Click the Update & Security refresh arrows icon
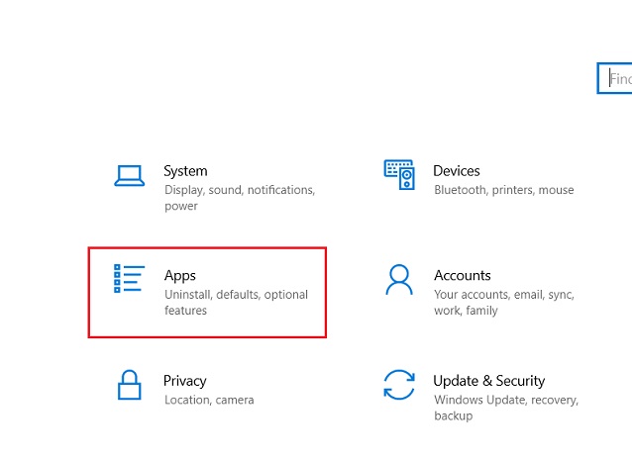This screenshot has height=459, width=632. coord(398,385)
